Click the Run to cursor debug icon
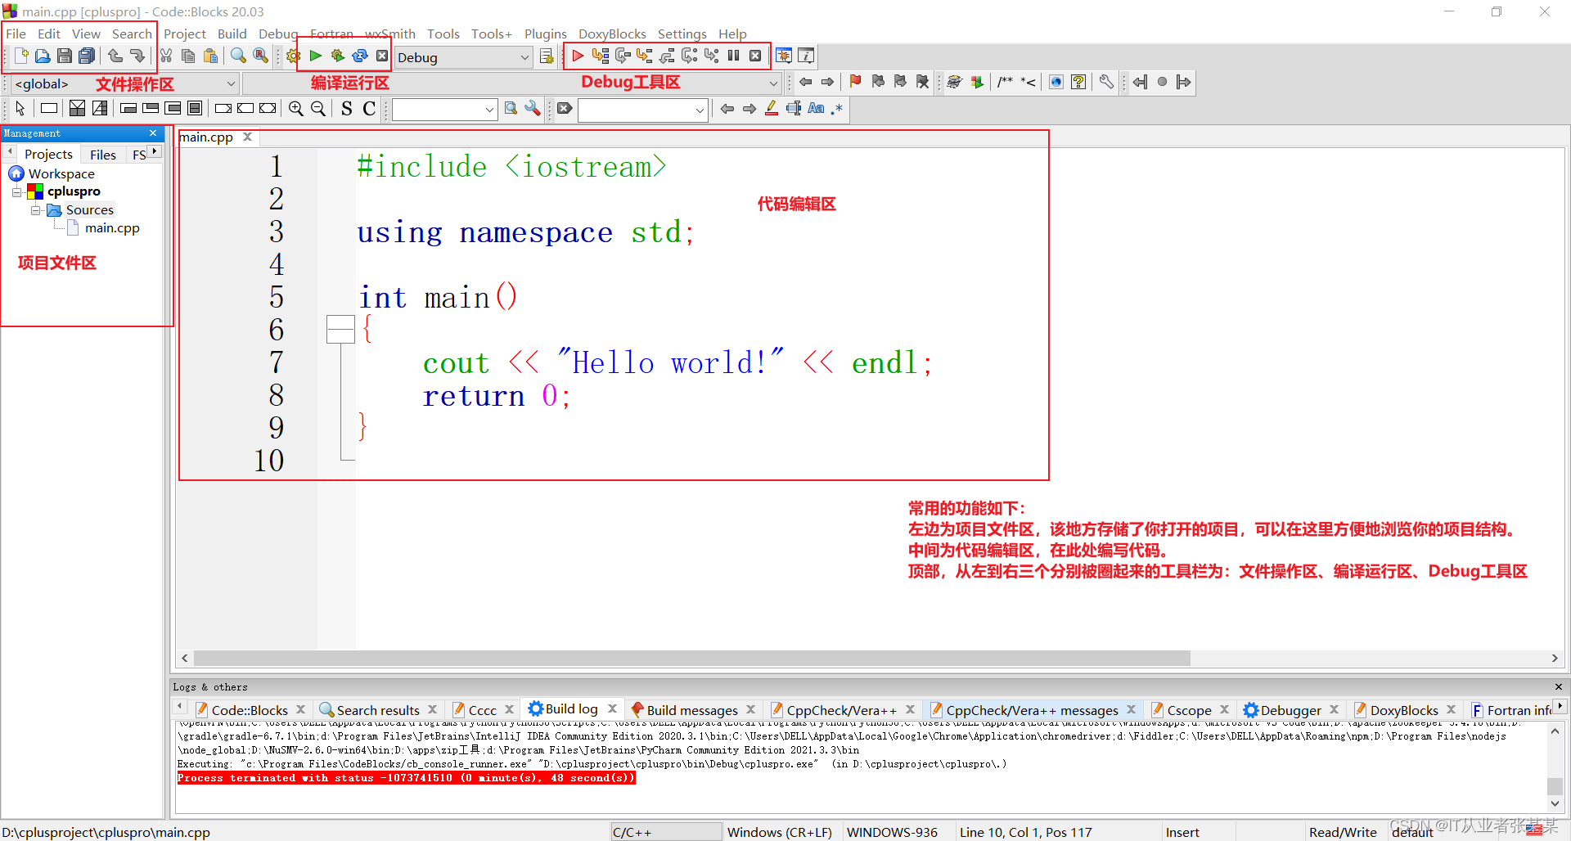Screen dimensions: 1571x841 point(600,56)
